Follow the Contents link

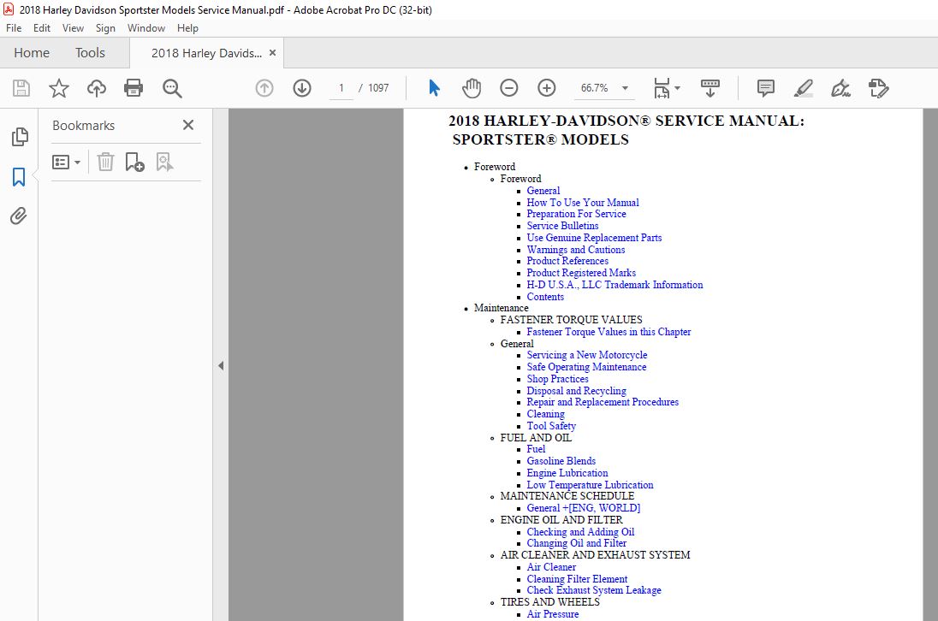pyautogui.click(x=545, y=297)
